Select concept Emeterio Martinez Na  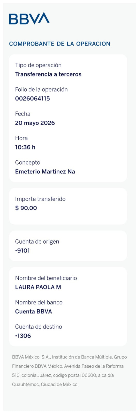45,172
